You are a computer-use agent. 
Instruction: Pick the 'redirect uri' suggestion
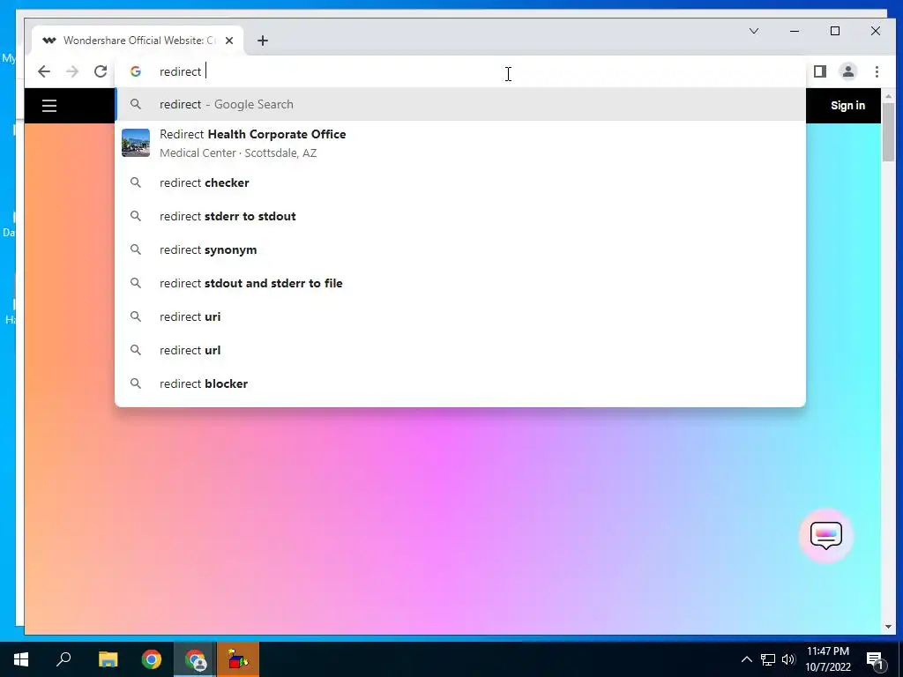[x=460, y=316]
